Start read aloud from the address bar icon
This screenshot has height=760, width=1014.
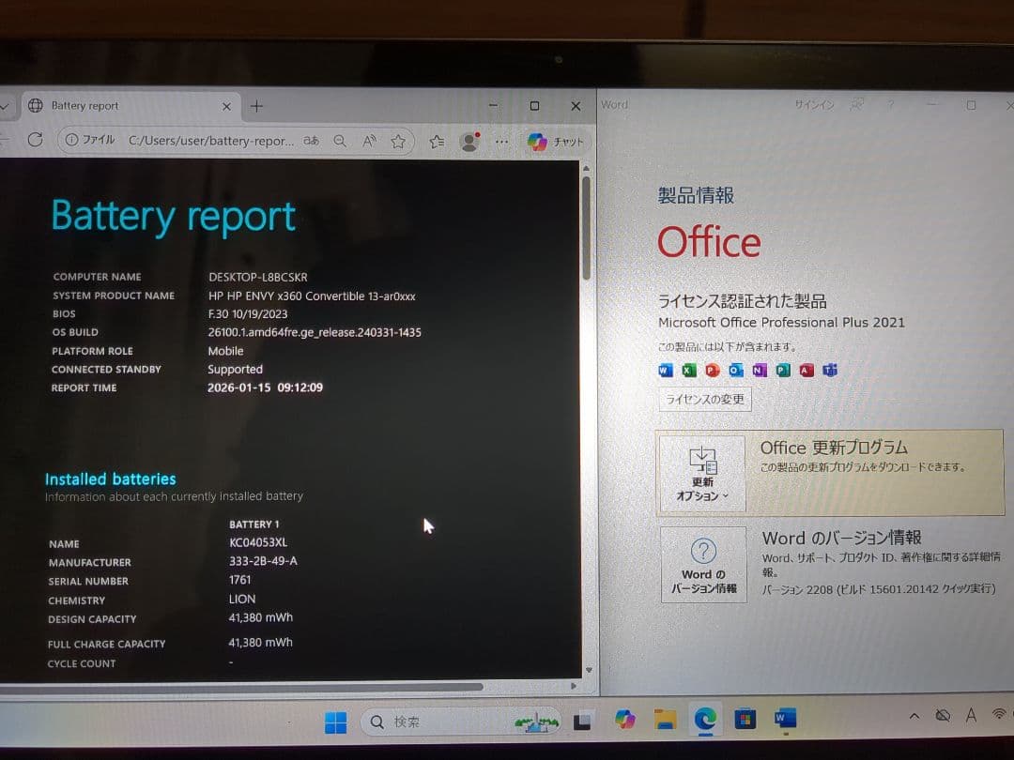click(x=369, y=140)
